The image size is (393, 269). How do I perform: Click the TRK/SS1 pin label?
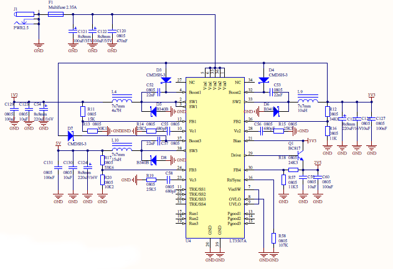coord(197,189)
